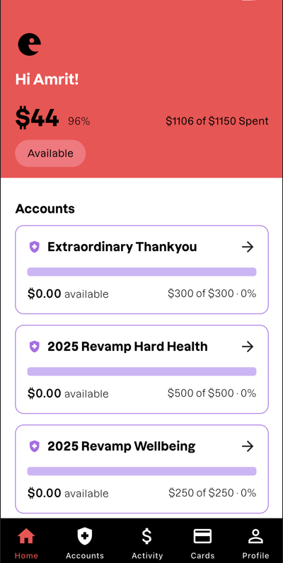This screenshot has width=283, height=563.
Task: Tap the $1106 of $1150 Spent text
Action: point(217,121)
